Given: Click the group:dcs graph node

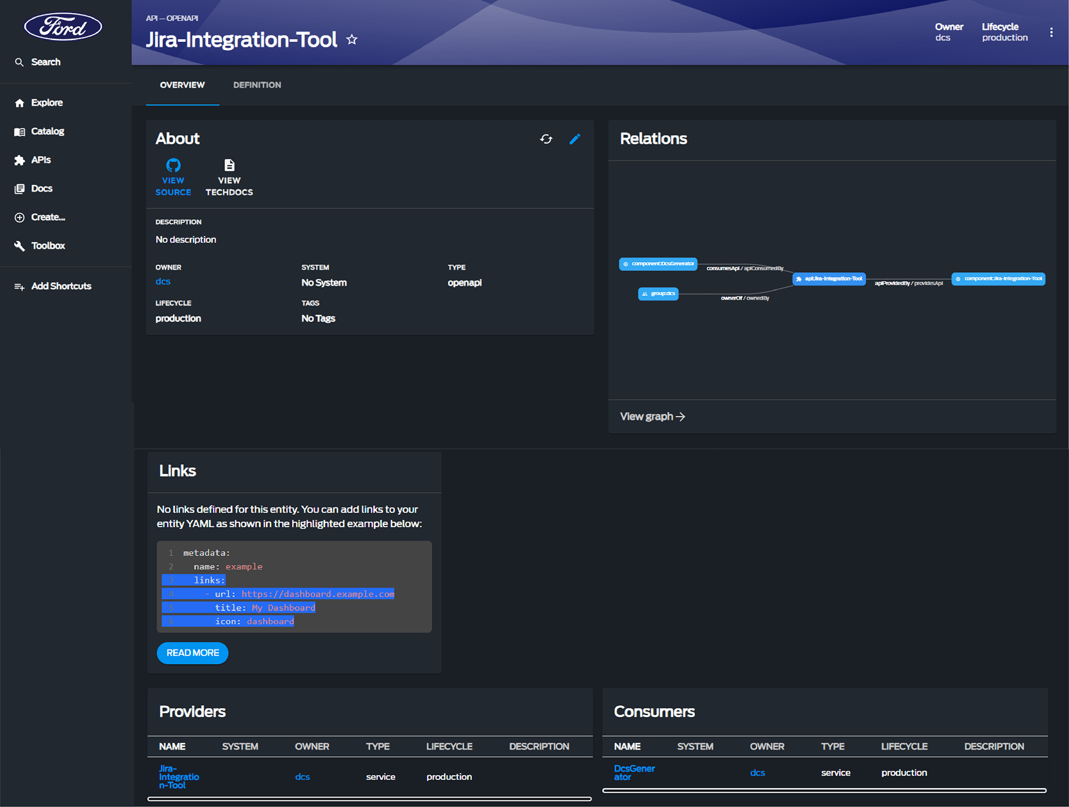Looking at the screenshot, I should tap(658, 294).
